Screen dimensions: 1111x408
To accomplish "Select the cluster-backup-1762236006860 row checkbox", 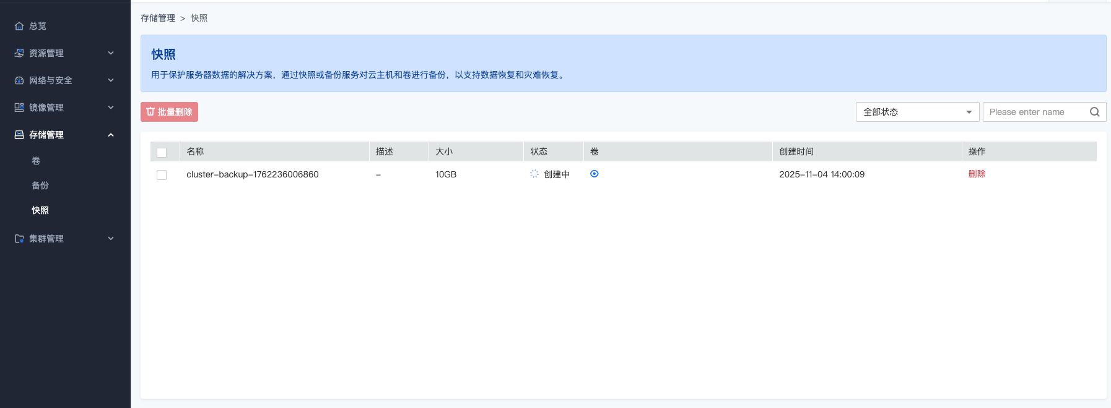I will click(x=162, y=175).
